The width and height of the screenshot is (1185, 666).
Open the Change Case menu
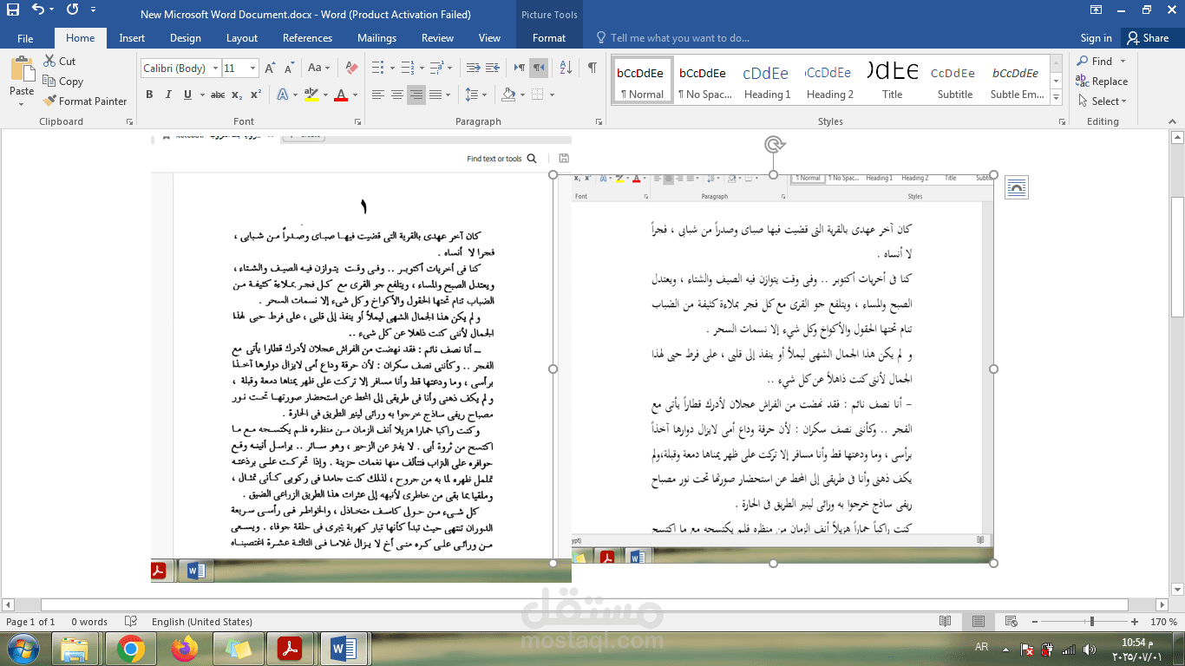pos(318,69)
